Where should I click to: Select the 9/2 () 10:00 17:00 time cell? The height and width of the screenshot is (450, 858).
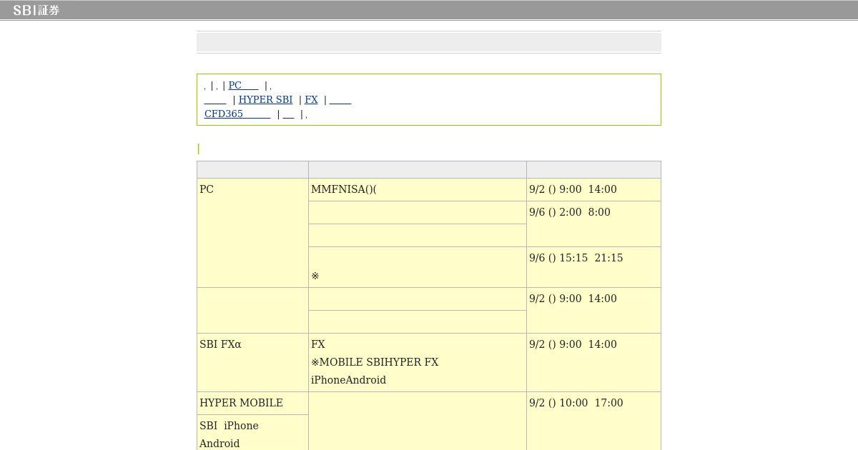point(593,421)
